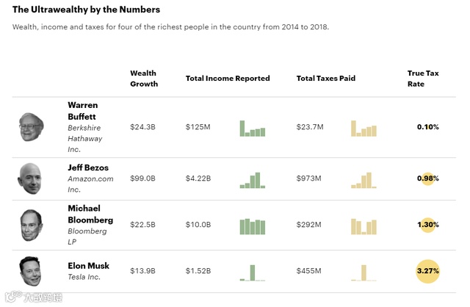470x307 pixels.
Task: Click the Warren Buffett name text
Action: click(82, 110)
